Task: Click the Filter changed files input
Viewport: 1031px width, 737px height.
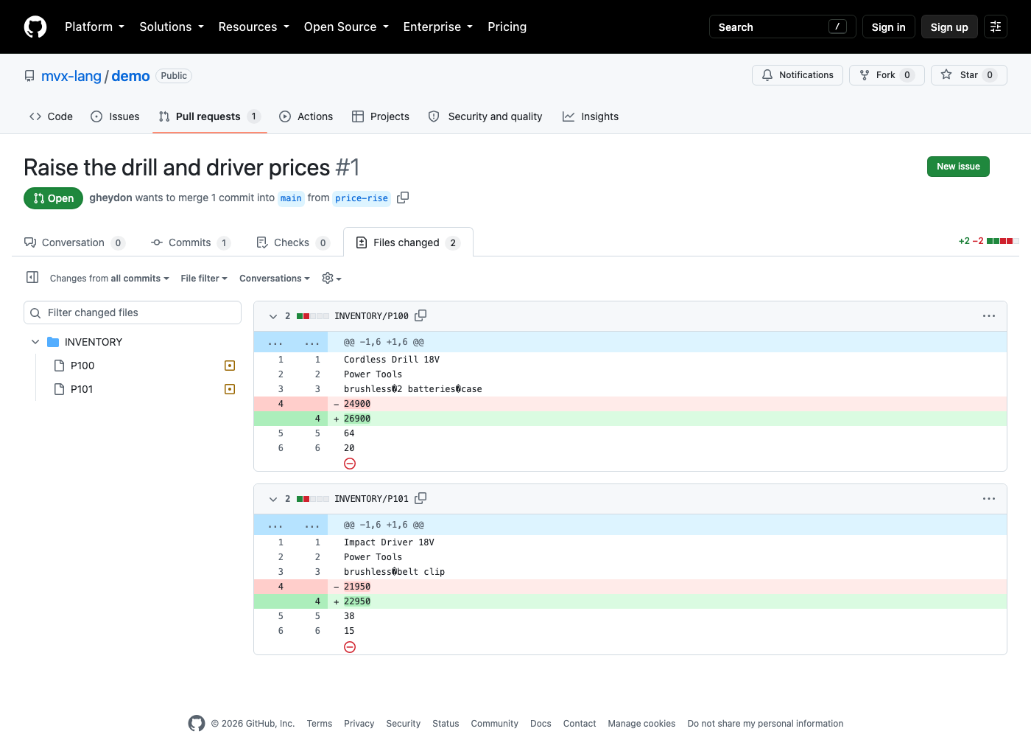Action: click(x=133, y=312)
